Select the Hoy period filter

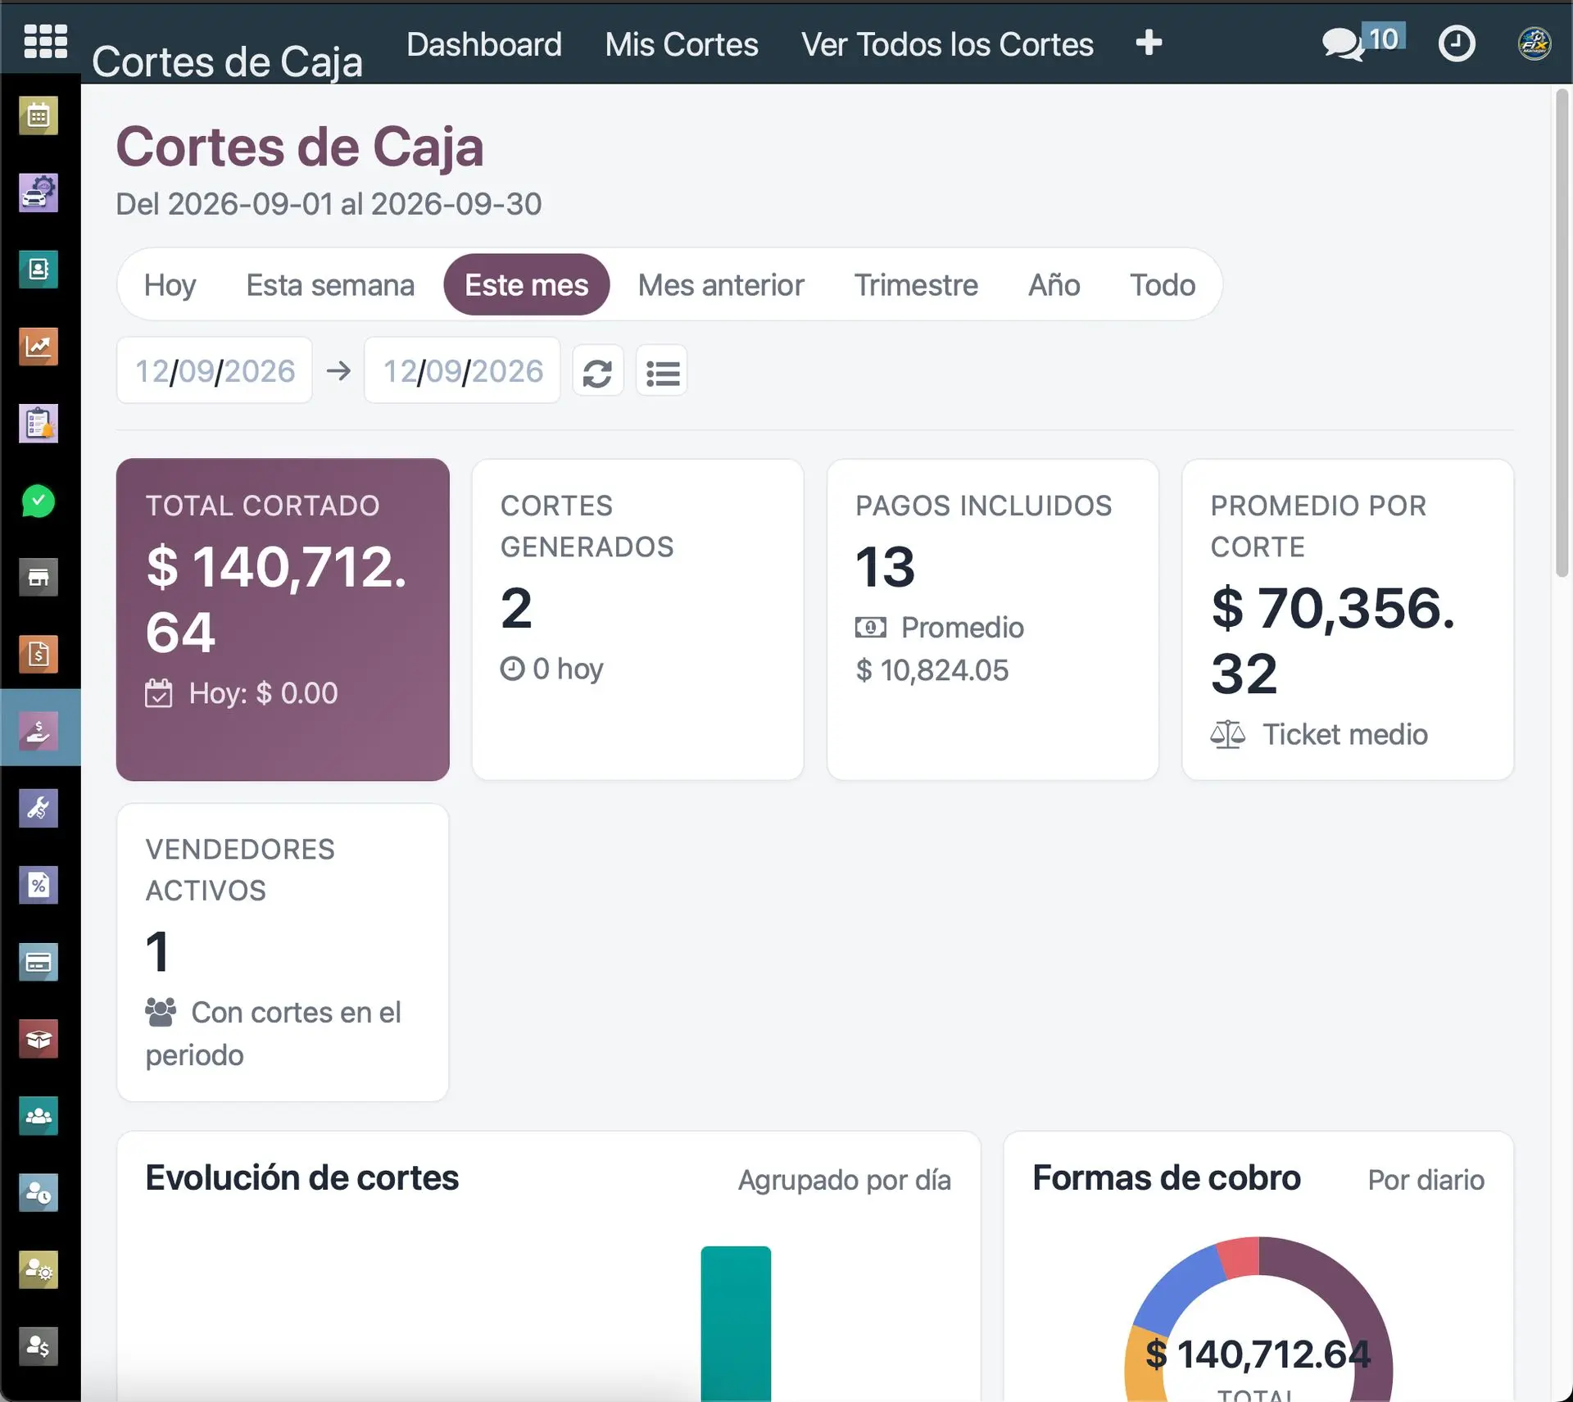point(170,285)
